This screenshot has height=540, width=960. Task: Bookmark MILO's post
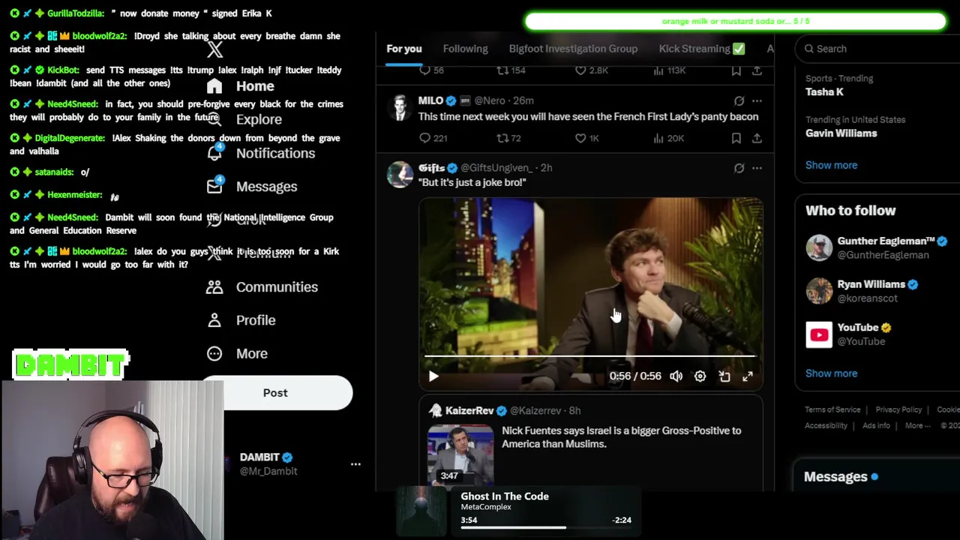click(736, 138)
